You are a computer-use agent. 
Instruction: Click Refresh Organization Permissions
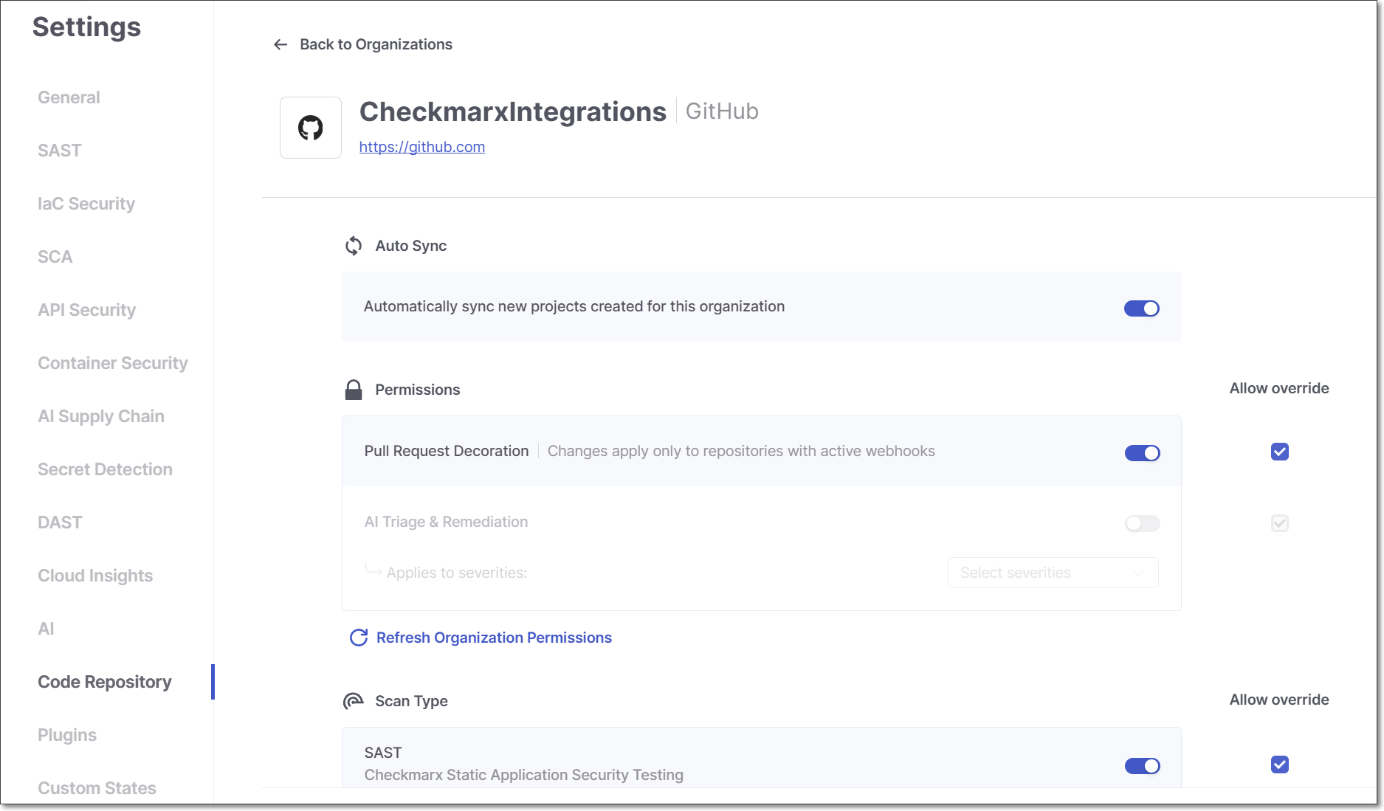click(x=494, y=638)
